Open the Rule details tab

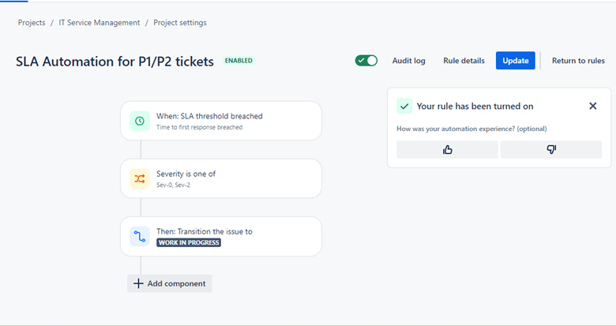click(464, 61)
